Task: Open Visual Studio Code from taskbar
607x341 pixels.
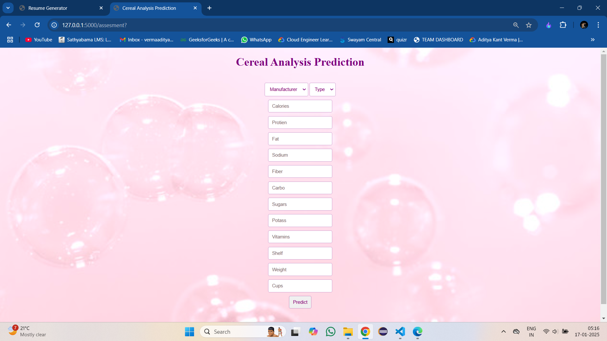Action: coord(400,332)
